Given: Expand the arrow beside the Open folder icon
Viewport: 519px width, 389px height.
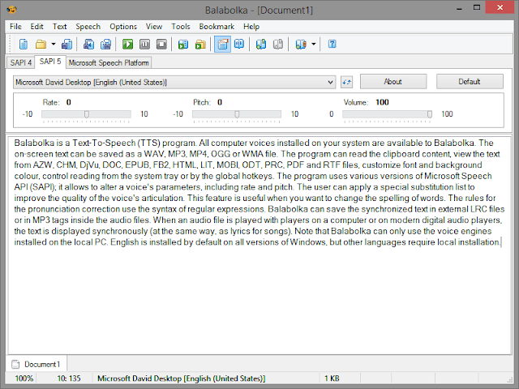Looking at the screenshot, I should (x=53, y=44).
